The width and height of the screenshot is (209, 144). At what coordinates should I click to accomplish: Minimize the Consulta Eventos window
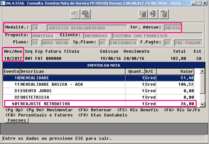point(194,3)
